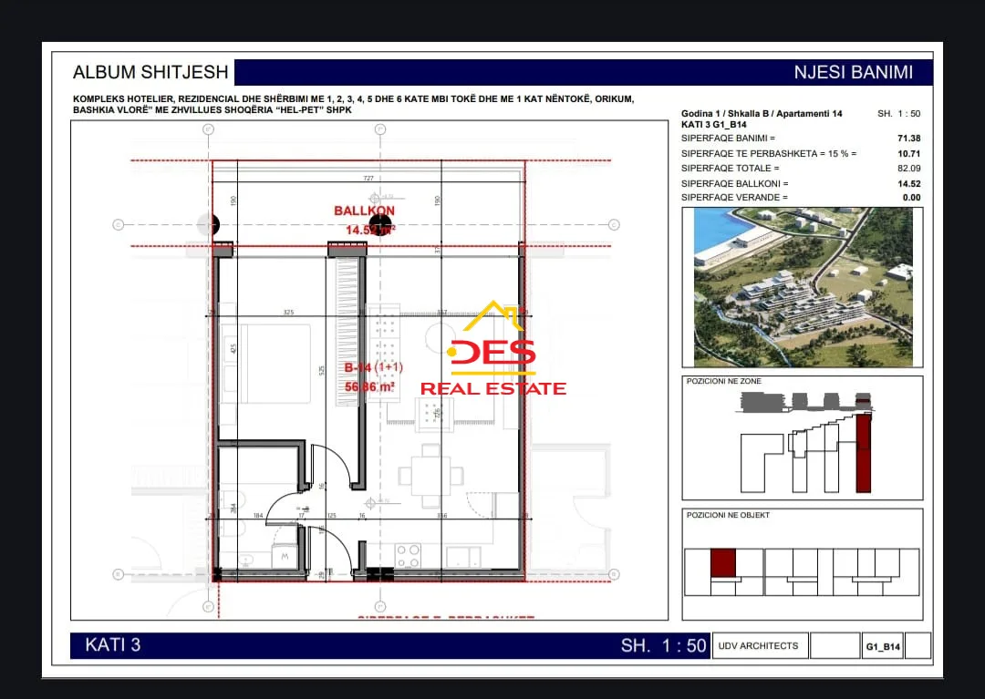Viewport: 985px width, 699px height.
Task: Select the NJESI BANIMI header text
Action: (x=853, y=72)
